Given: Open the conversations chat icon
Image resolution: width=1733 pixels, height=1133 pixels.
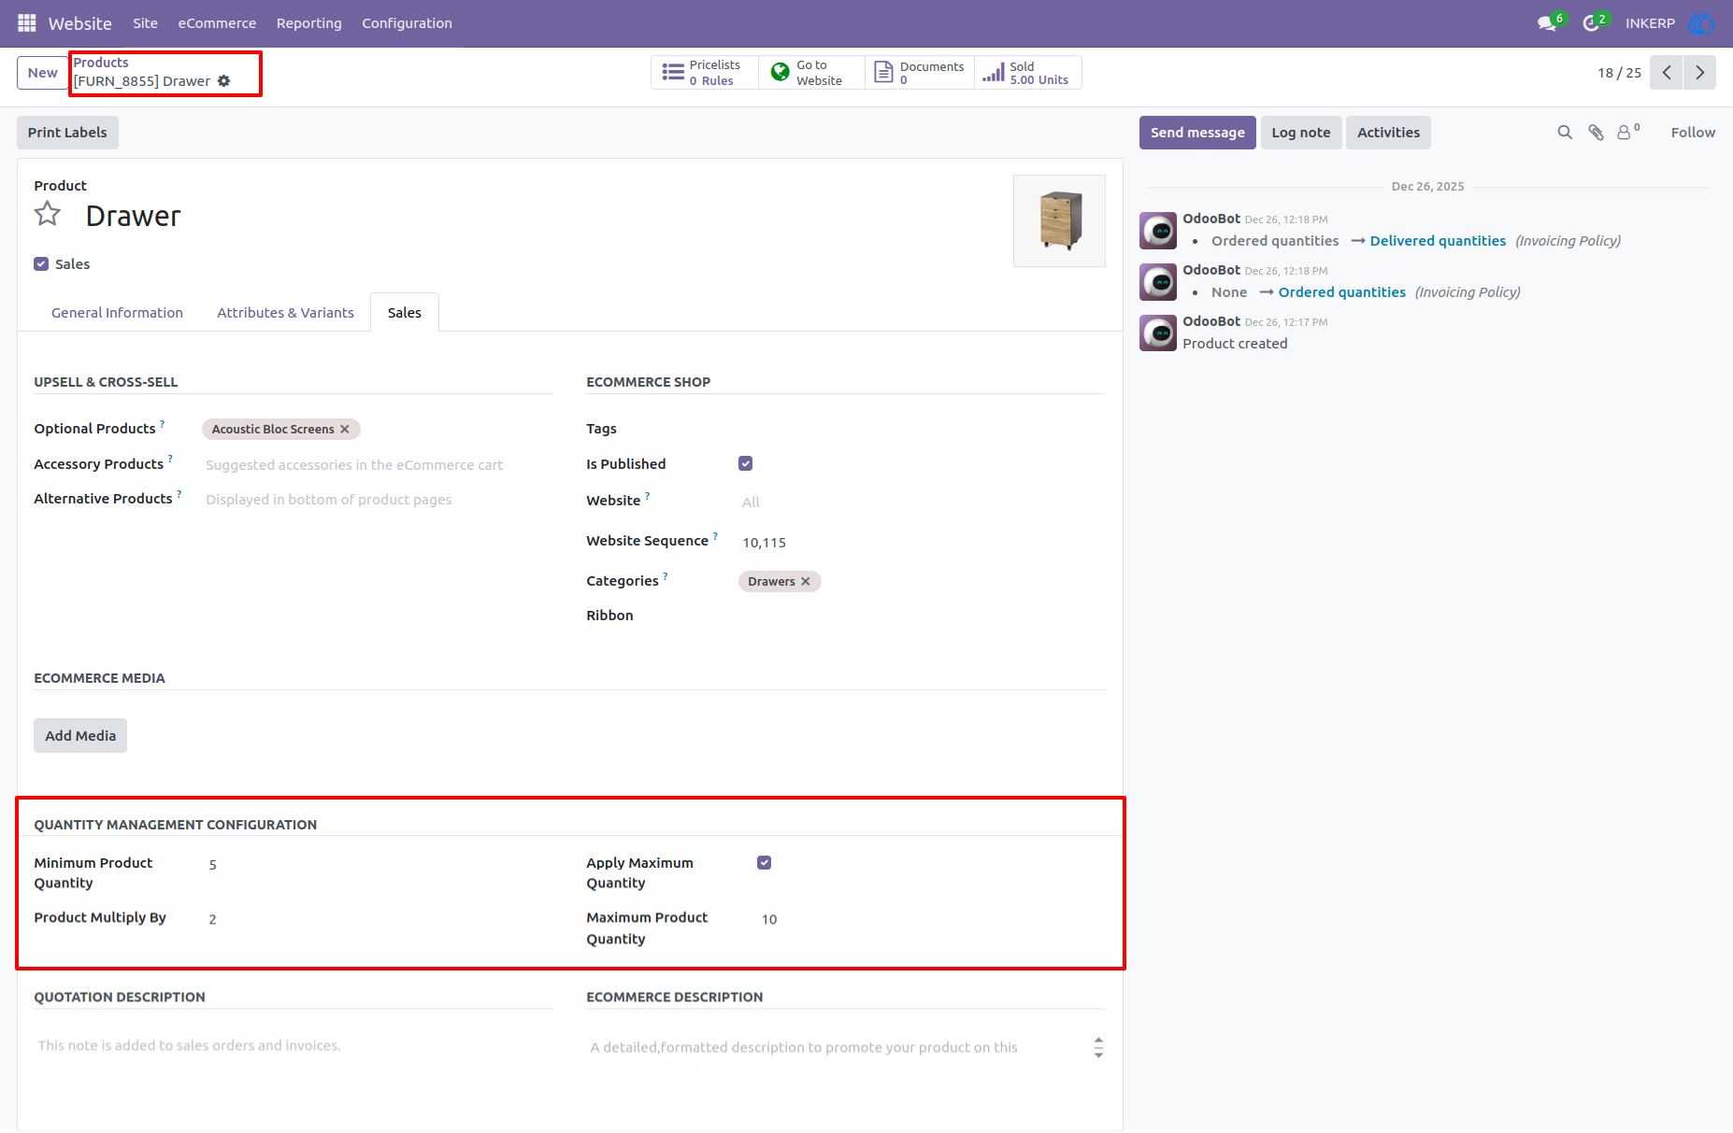Looking at the screenshot, I should click(1547, 23).
